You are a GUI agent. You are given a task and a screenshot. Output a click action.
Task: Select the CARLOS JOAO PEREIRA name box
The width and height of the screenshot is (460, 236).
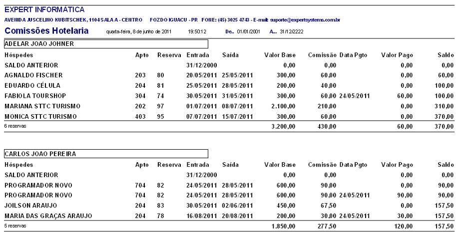105,154
